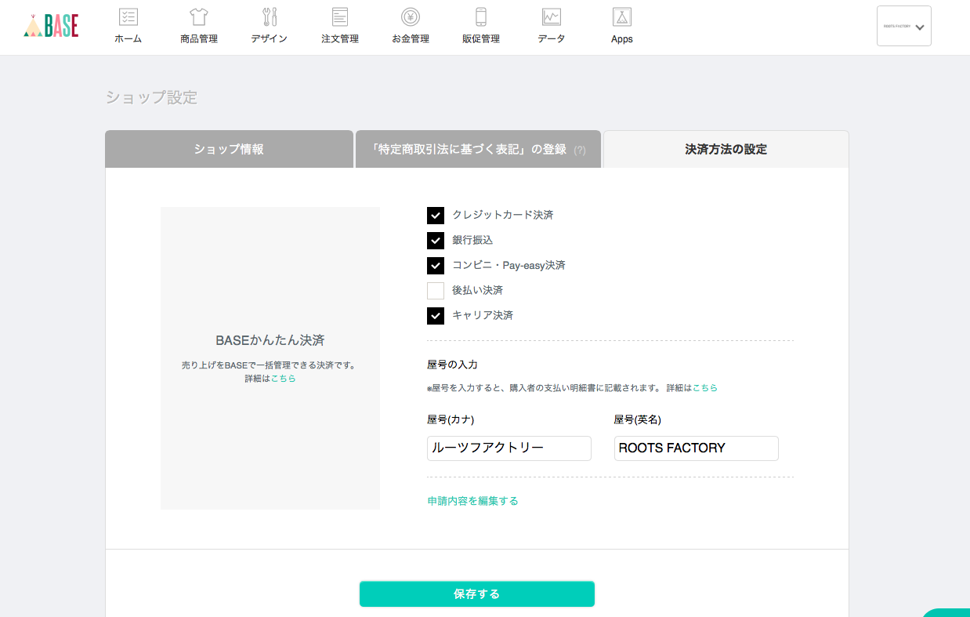Viewport: 970px width, 617px height.
Task: Uncheck 銀行振込 checkbox
Action: [x=436, y=241]
